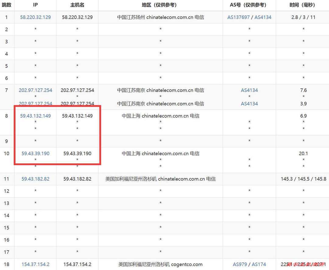329x270 pixels.
Task: Click the AS137697 link
Action: tap(238, 17)
